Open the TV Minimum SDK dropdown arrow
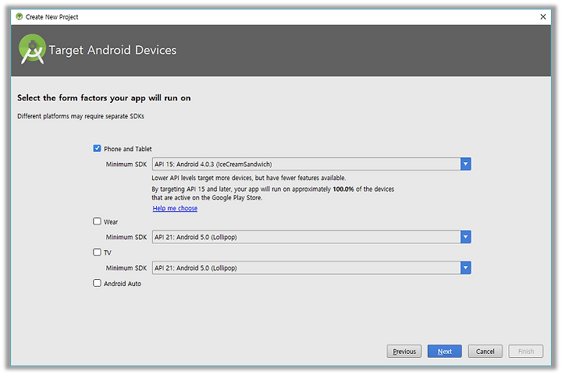The image size is (562, 375). click(x=465, y=267)
